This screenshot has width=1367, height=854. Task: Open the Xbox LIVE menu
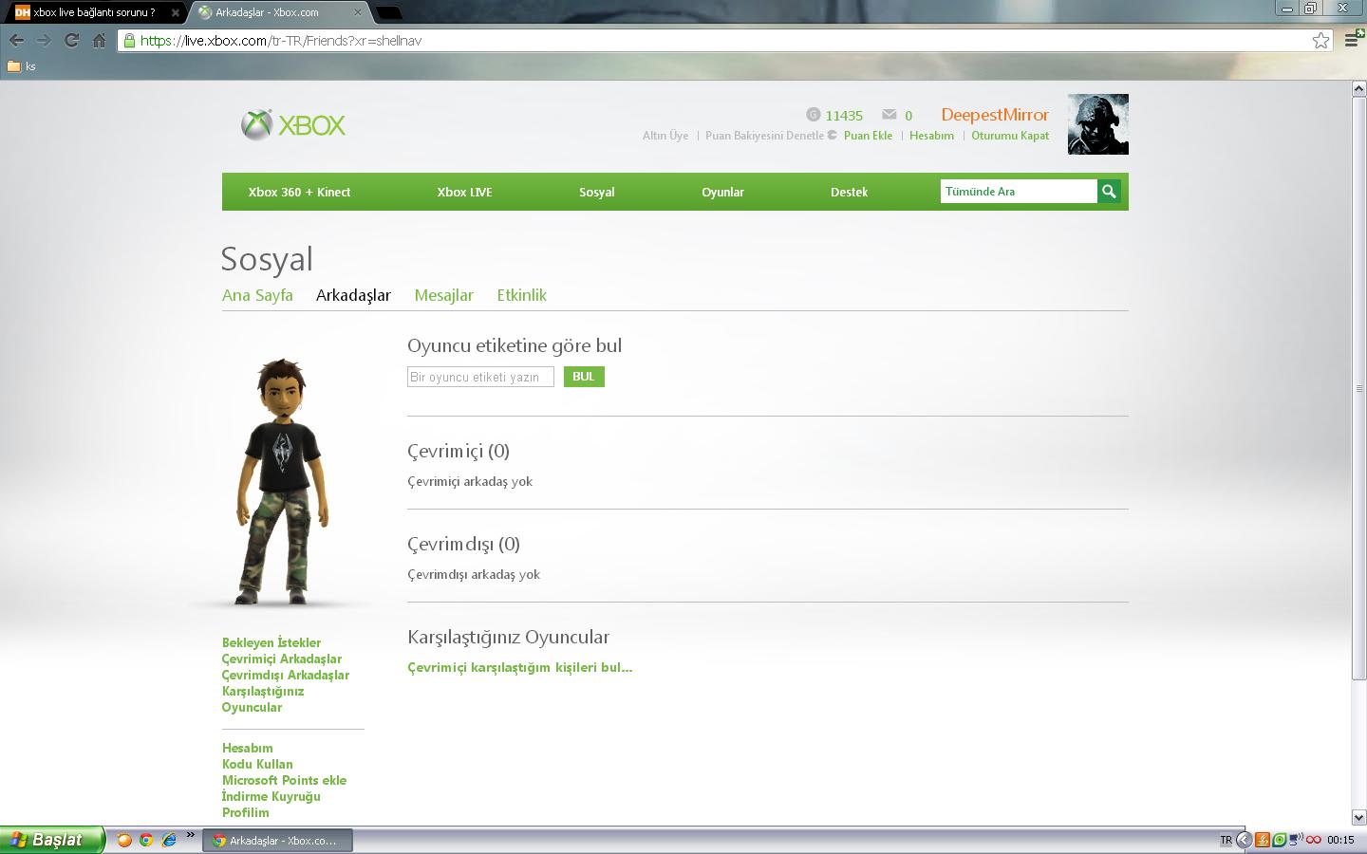pyautogui.click(x=464, y=192)
